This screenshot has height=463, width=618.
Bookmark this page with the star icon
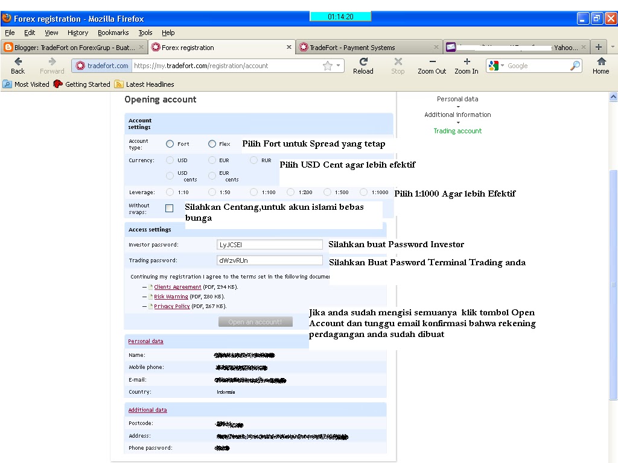[327, 66]
